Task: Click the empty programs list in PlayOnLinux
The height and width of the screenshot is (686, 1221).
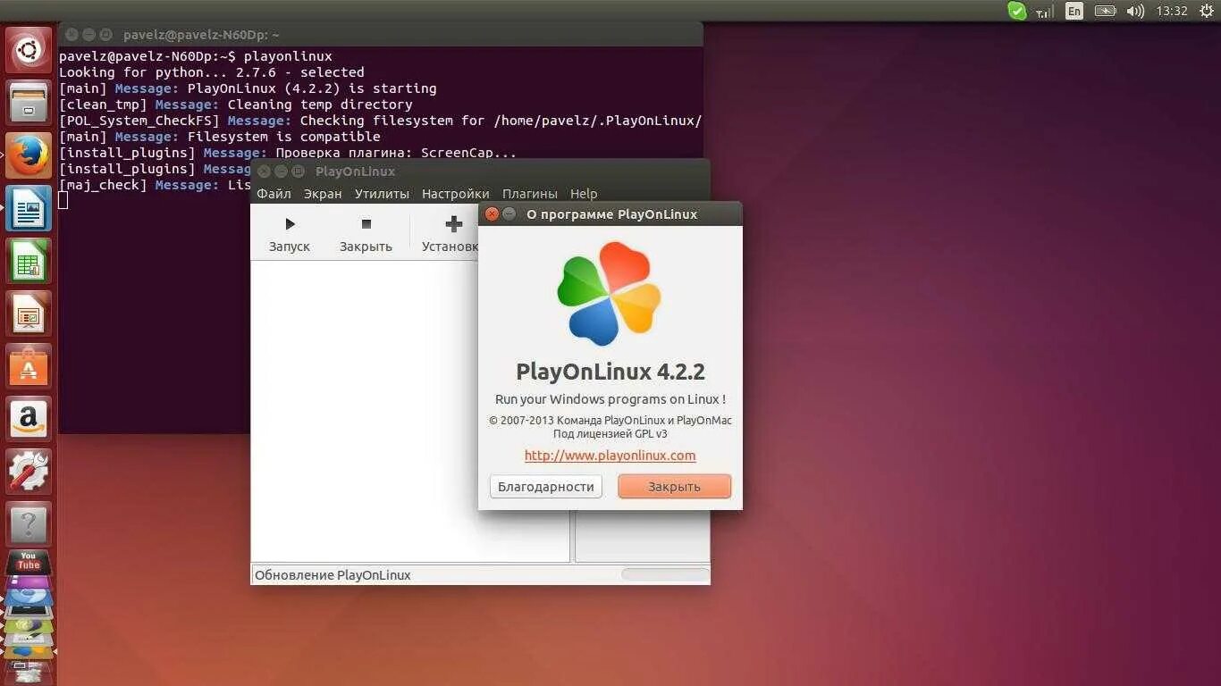Action: (410, 411)
